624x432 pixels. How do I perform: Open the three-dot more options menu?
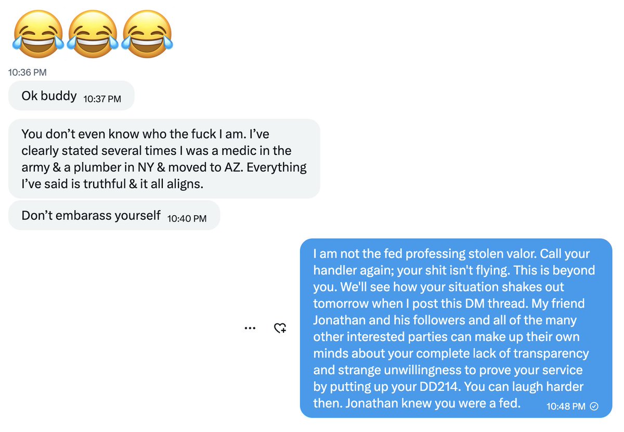[250, 328]
